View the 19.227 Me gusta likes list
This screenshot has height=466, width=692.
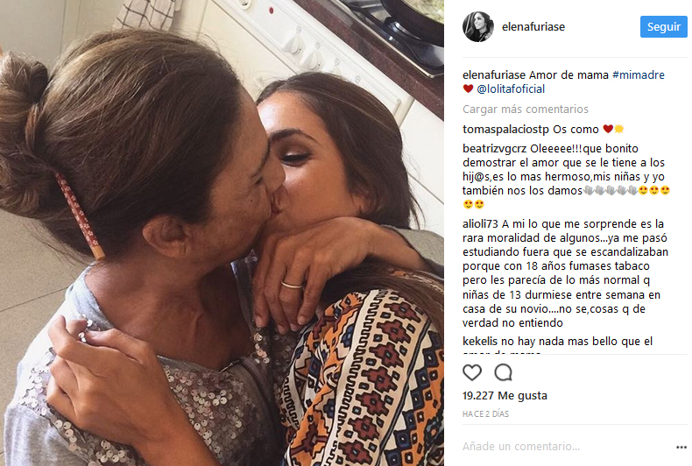[505, 396]
